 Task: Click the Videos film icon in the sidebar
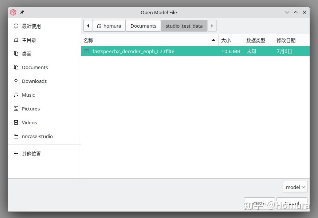click(x=16, y=122)
